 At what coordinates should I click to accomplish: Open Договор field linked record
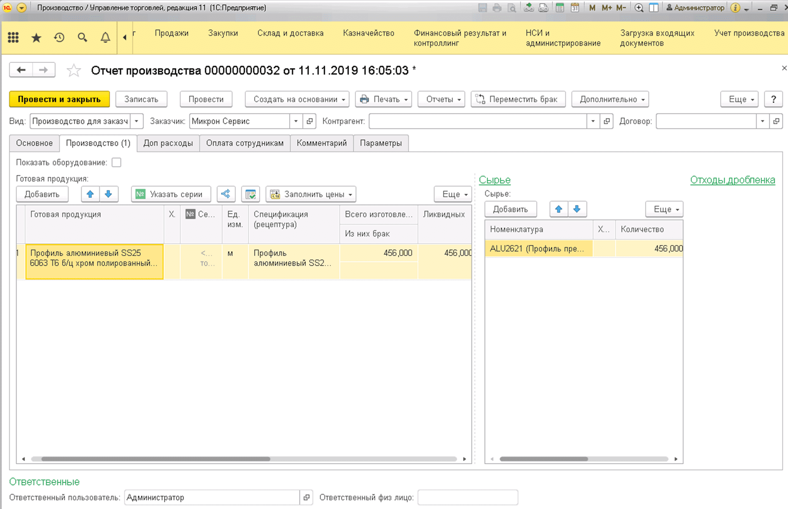[x=776, y=121]
